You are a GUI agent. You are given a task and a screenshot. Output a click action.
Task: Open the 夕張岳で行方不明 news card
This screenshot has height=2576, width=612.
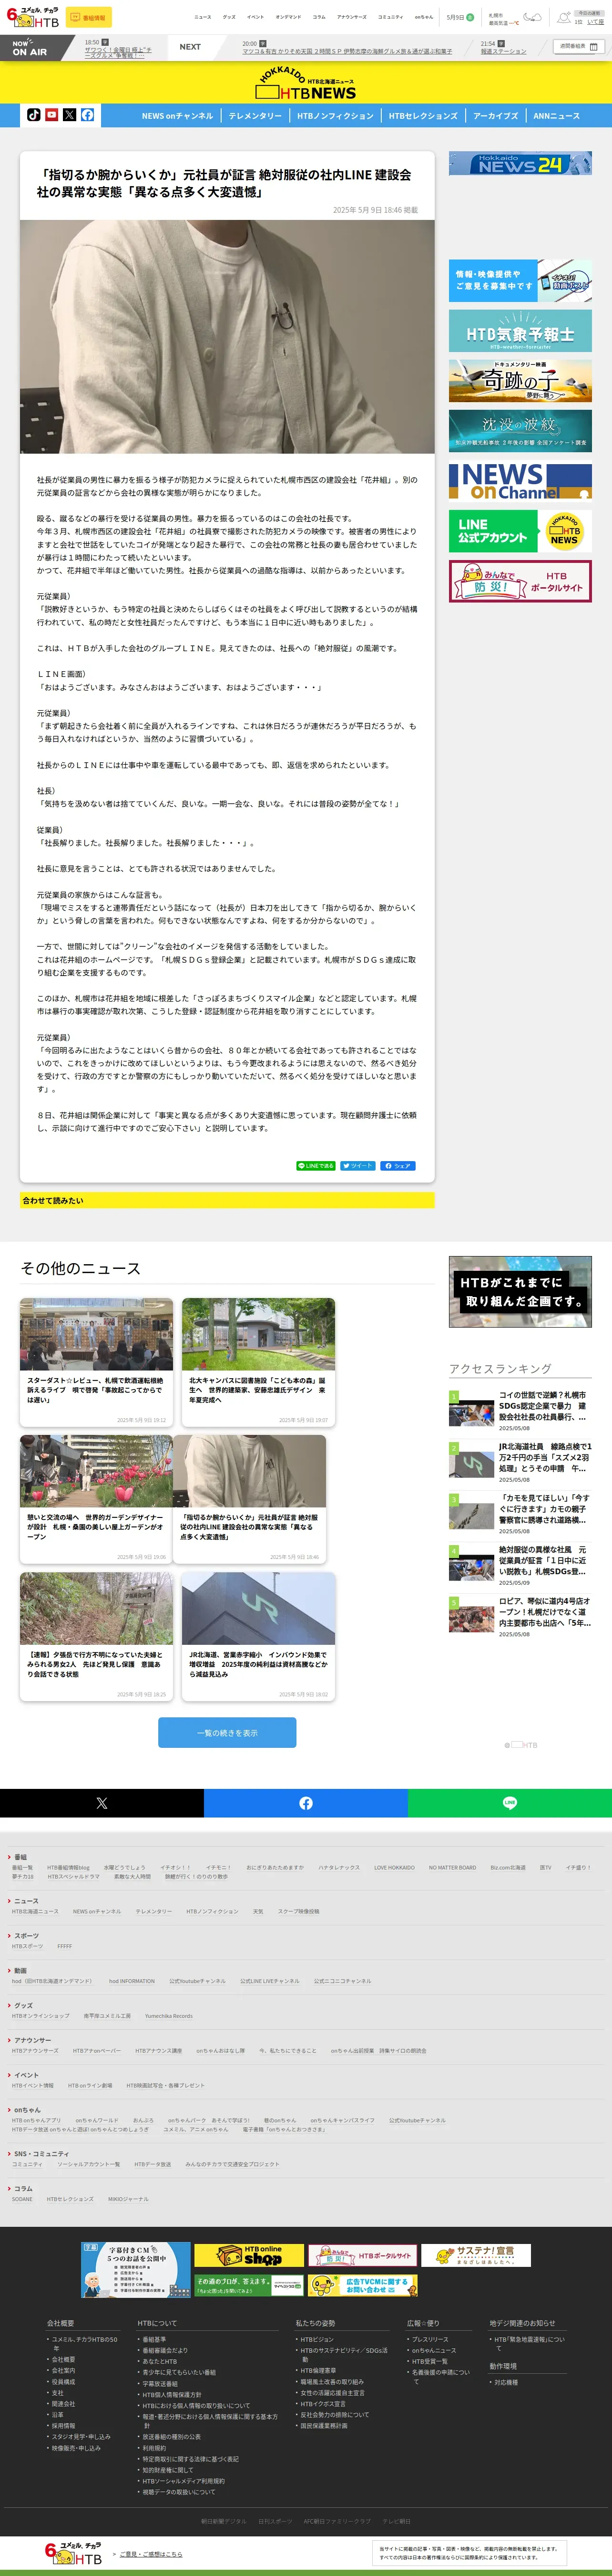pyautogui.click(x=97, y=1637)
